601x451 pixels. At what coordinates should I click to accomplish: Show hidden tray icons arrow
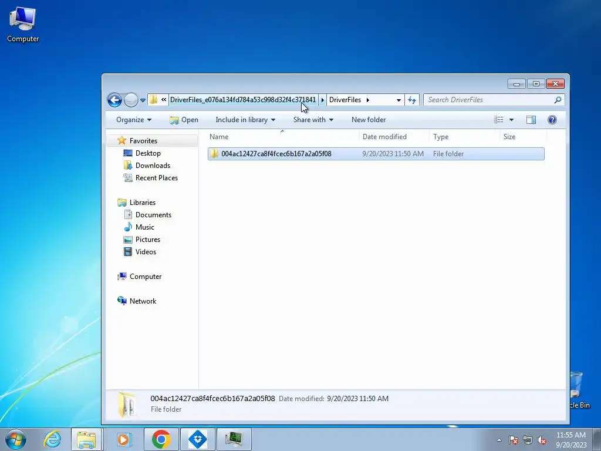499,440
